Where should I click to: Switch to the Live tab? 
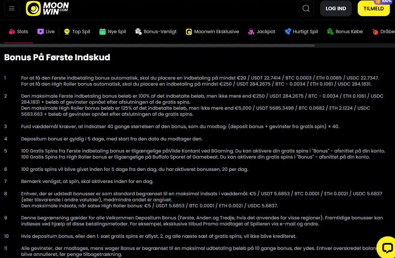46,32
